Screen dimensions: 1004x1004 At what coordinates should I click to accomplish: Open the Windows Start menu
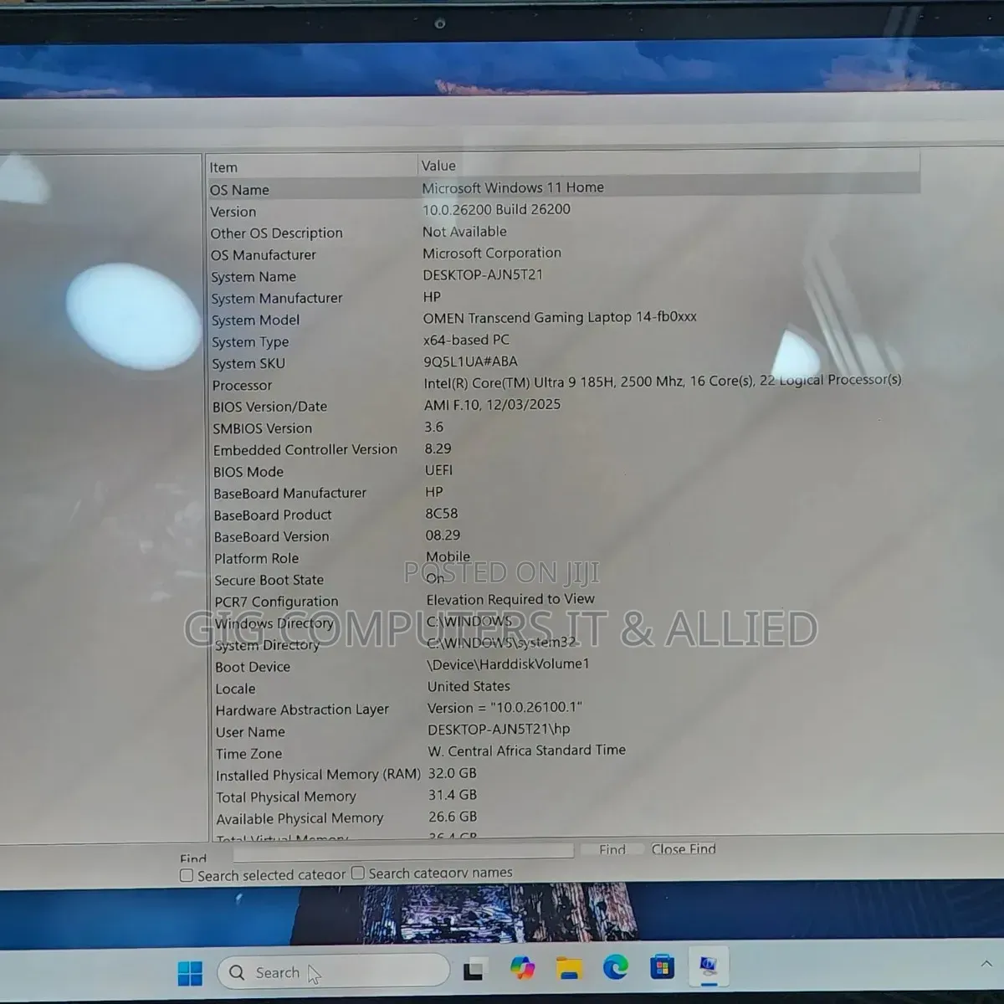[x=190, y=973]
